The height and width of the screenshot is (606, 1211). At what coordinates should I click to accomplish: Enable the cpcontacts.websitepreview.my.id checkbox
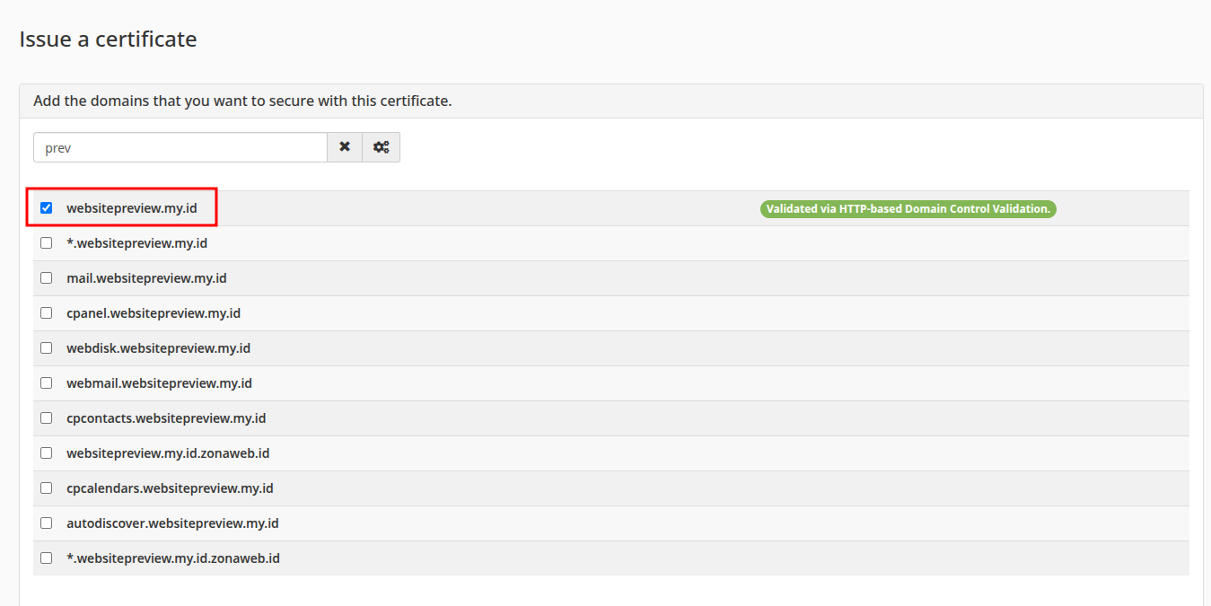[47, 417]
